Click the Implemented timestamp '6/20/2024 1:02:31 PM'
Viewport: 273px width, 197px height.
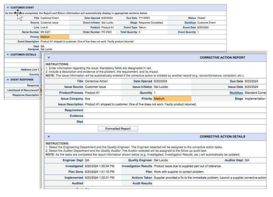(x=100, y=178)
